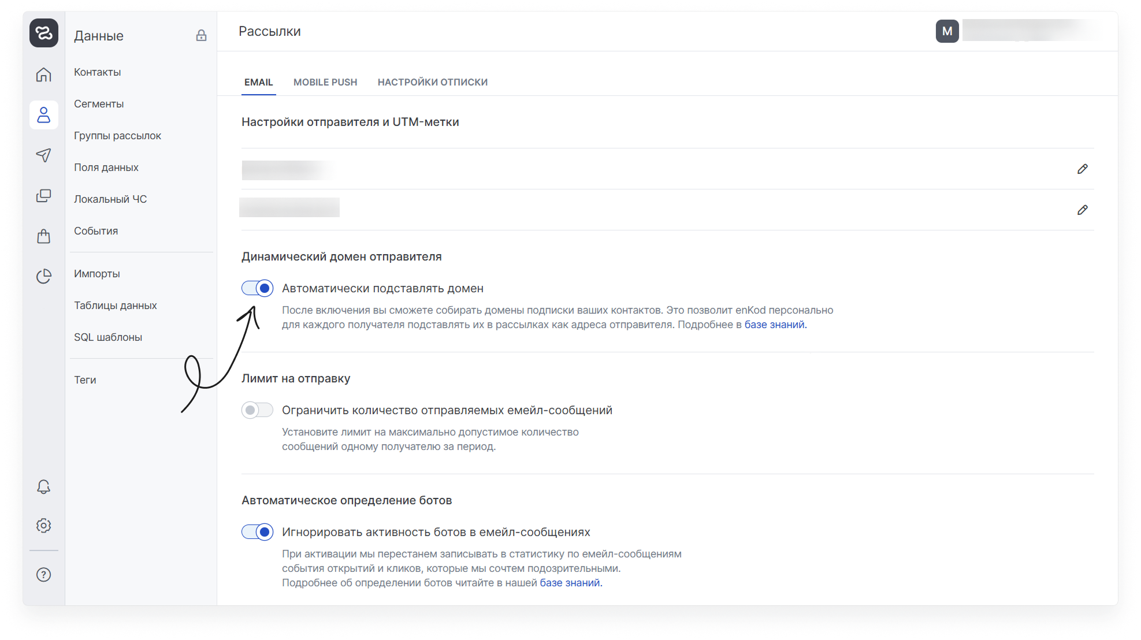Image resolution: width=1141 pixels, height=640 pixels.
Task: Click the second row pencil edit icon
Action: 1082,210
